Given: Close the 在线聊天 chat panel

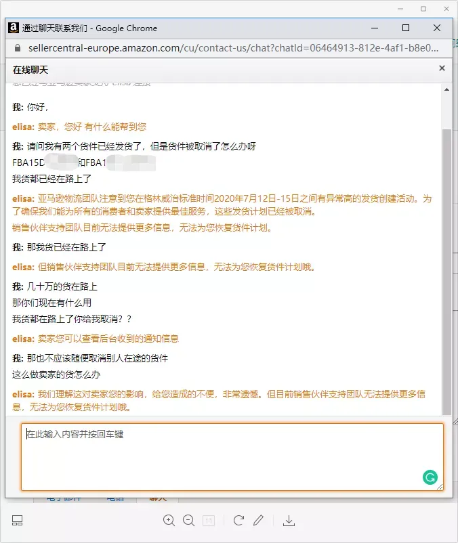Looking at the screenshot, I should point(442,68).
